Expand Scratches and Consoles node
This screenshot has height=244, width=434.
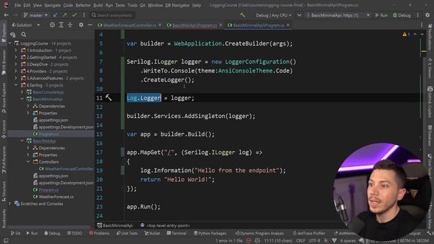coord(10,203)
